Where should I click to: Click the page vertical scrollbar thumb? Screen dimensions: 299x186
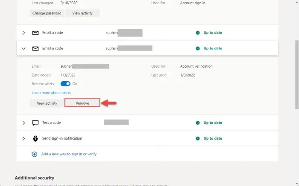[x=297, y=74]
